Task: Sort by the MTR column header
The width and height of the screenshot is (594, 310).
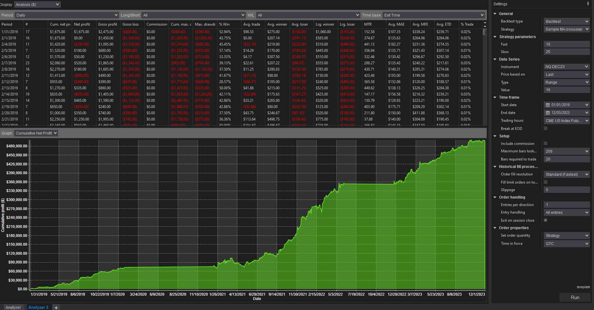Action: pos(374,24)
